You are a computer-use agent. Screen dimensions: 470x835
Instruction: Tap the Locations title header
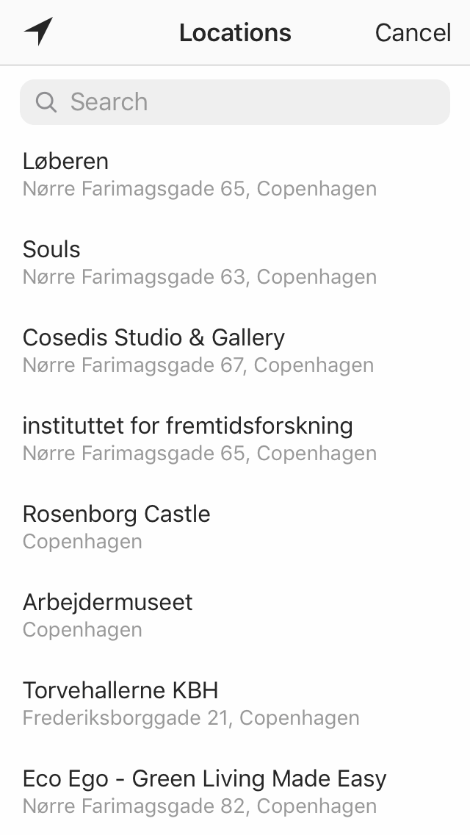click(235, 32)
